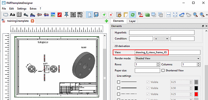Screen dimensions: 208x100
Task: Open the Render mode dropdown
Action: tap(168, 58)
